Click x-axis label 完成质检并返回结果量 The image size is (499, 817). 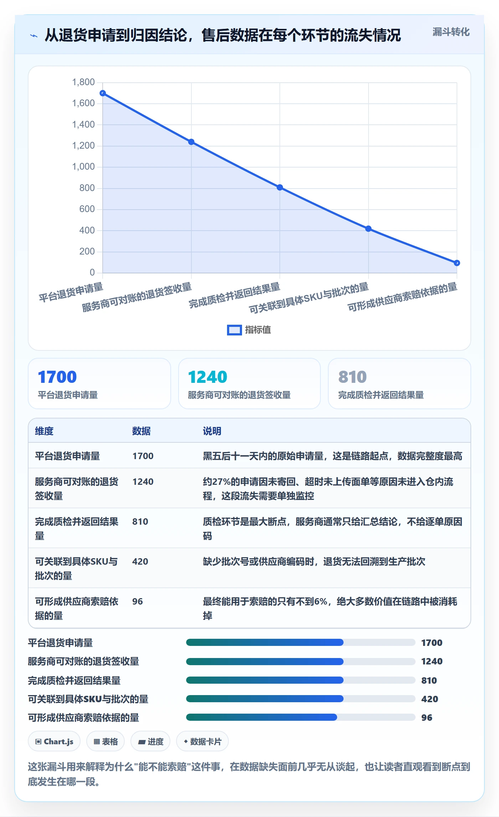coord(234,295)
